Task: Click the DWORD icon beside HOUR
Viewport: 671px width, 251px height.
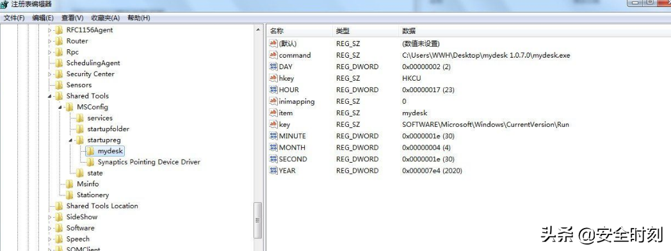Action: 273,90
